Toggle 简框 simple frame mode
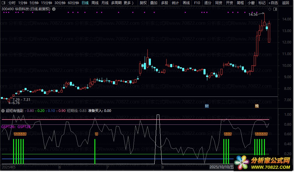Image resolution: width=295 pixels, height=172 pixels. (240, 3)
